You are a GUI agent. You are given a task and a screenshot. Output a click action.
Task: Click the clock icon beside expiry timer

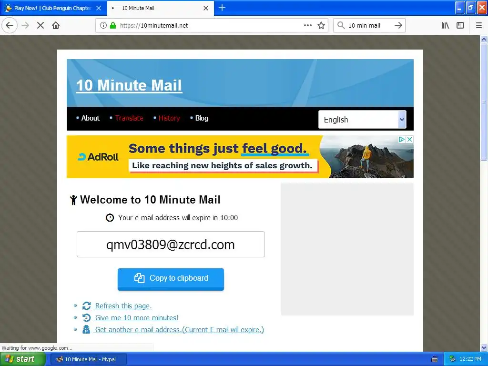pos(110,217)
